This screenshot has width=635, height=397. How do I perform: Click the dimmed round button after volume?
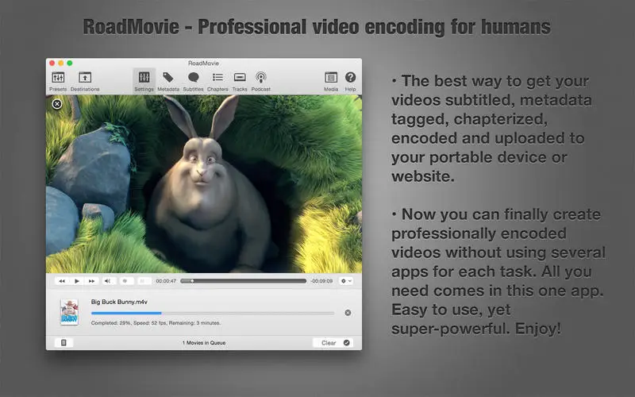[125, 281]
